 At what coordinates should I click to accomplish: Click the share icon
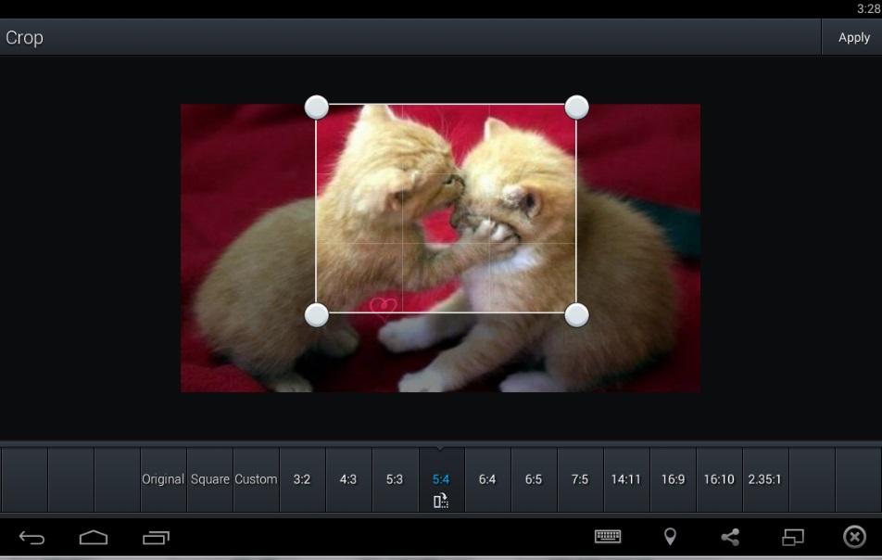(730, 537)
